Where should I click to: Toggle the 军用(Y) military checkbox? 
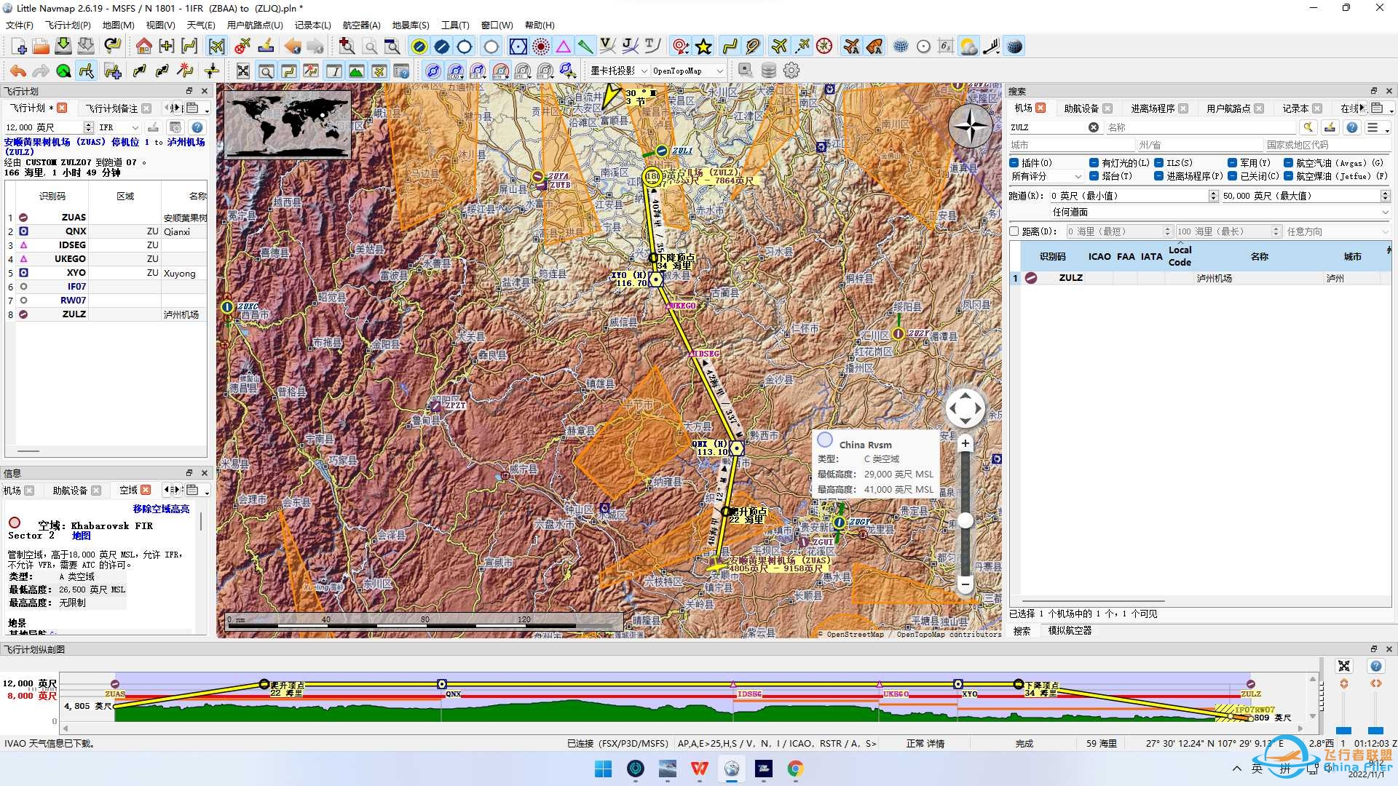[1232, 163]
